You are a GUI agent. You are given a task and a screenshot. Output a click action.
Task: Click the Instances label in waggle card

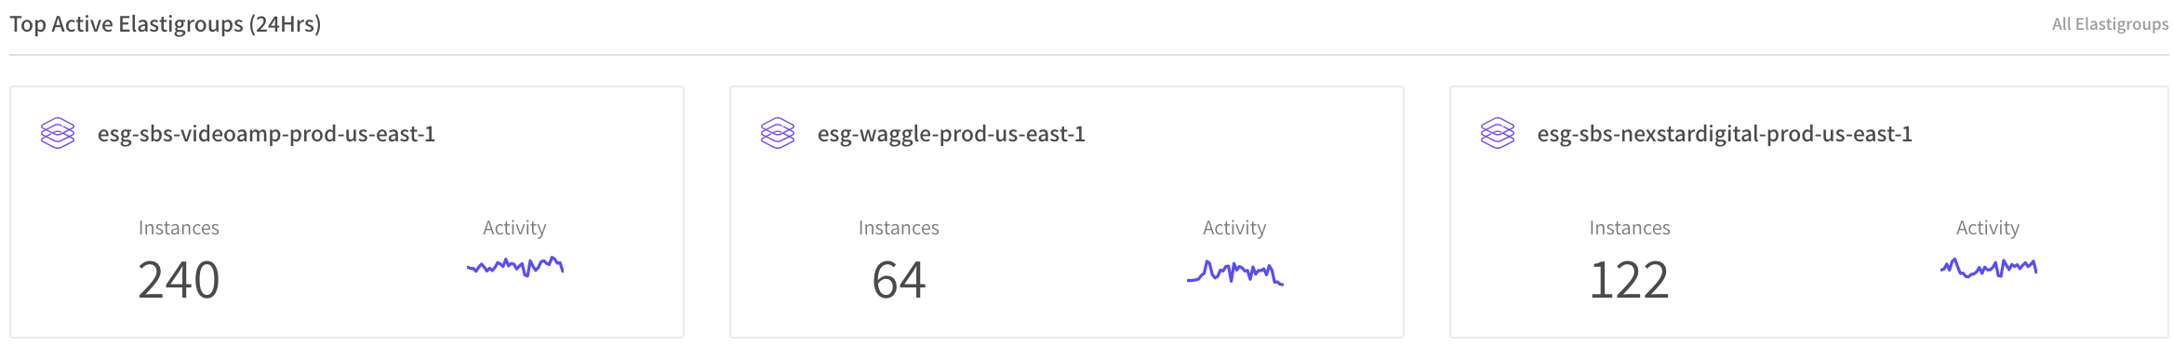tap(899, 228)
